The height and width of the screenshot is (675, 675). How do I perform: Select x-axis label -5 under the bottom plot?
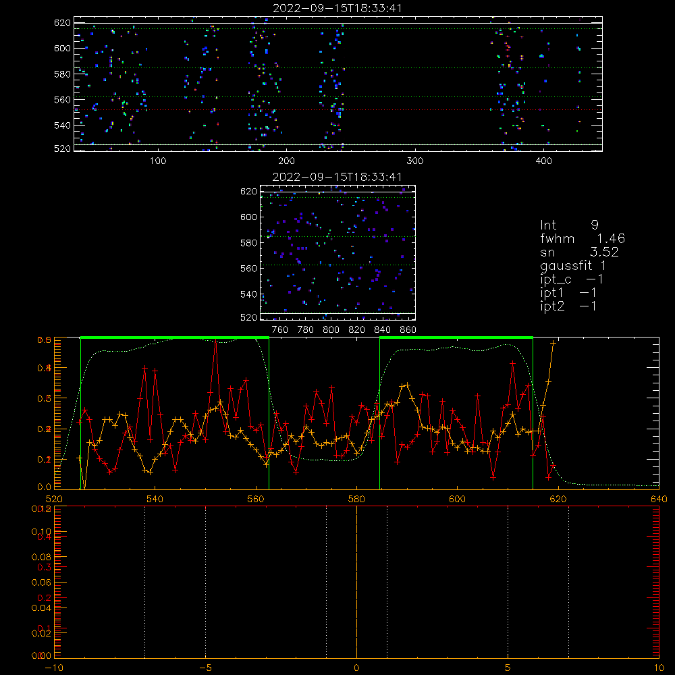click(x=205, y=668)
